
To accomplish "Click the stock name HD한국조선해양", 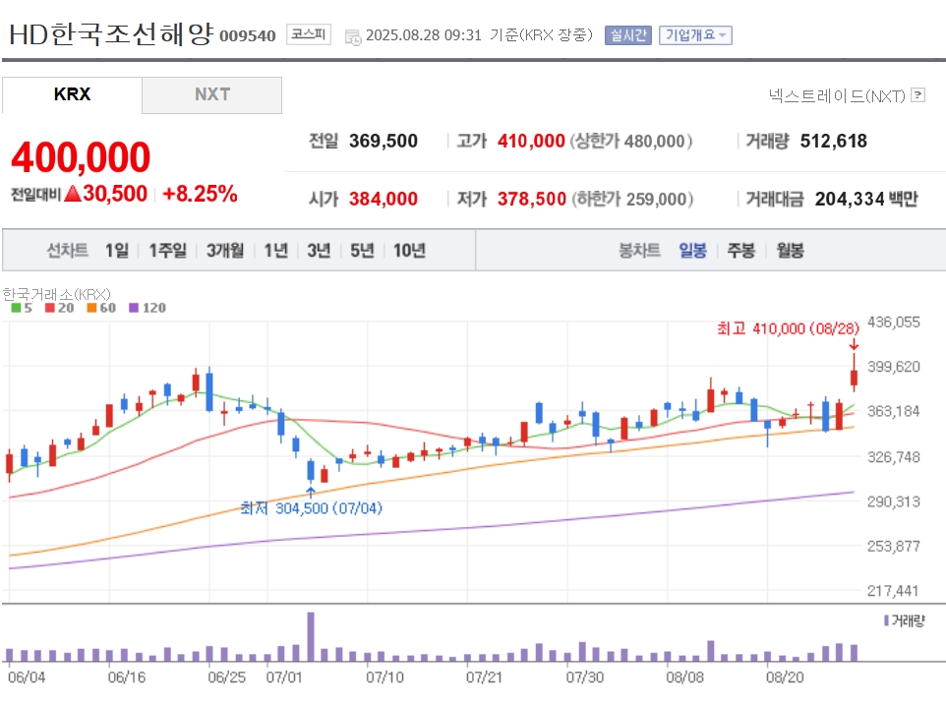I will [112, 34].
